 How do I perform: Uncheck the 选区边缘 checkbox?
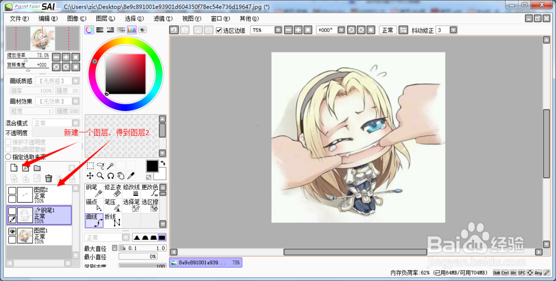click(x=219, y=30)
